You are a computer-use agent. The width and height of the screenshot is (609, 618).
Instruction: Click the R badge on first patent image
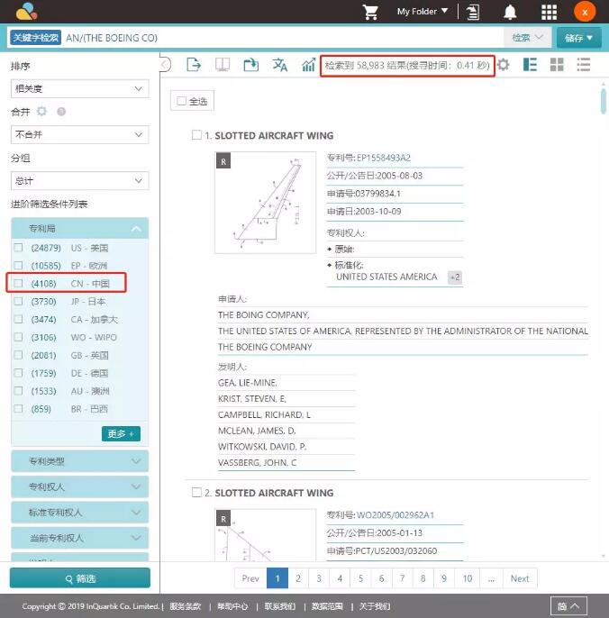(x=223, y=161)
